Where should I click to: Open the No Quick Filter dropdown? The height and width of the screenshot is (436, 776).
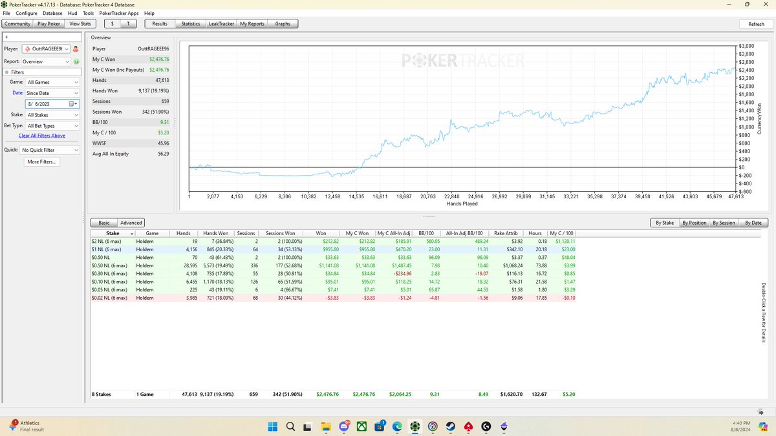pyautogui.click(x=50, y=150)
